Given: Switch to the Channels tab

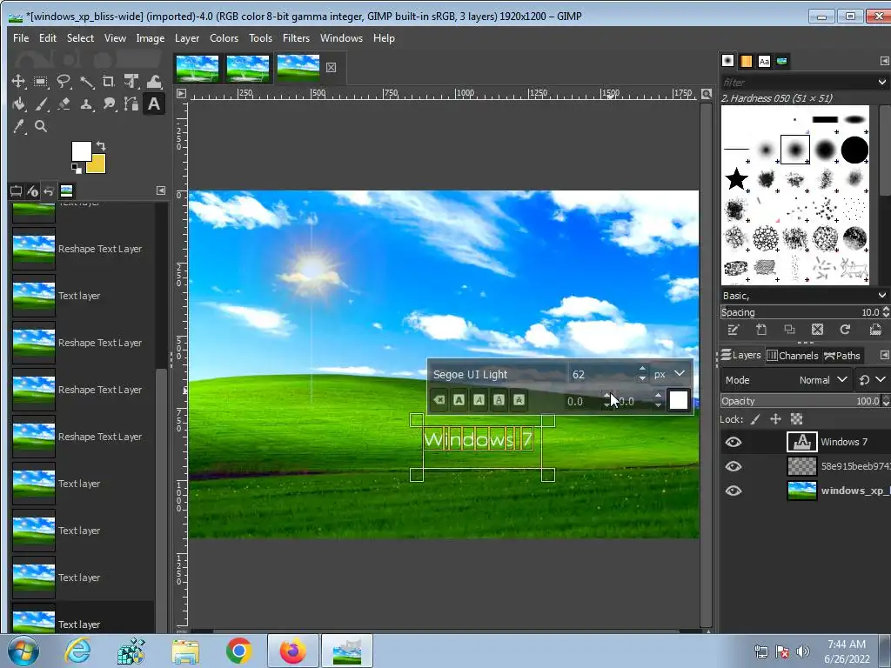Looking at the screenshot, I should point(793,356).
